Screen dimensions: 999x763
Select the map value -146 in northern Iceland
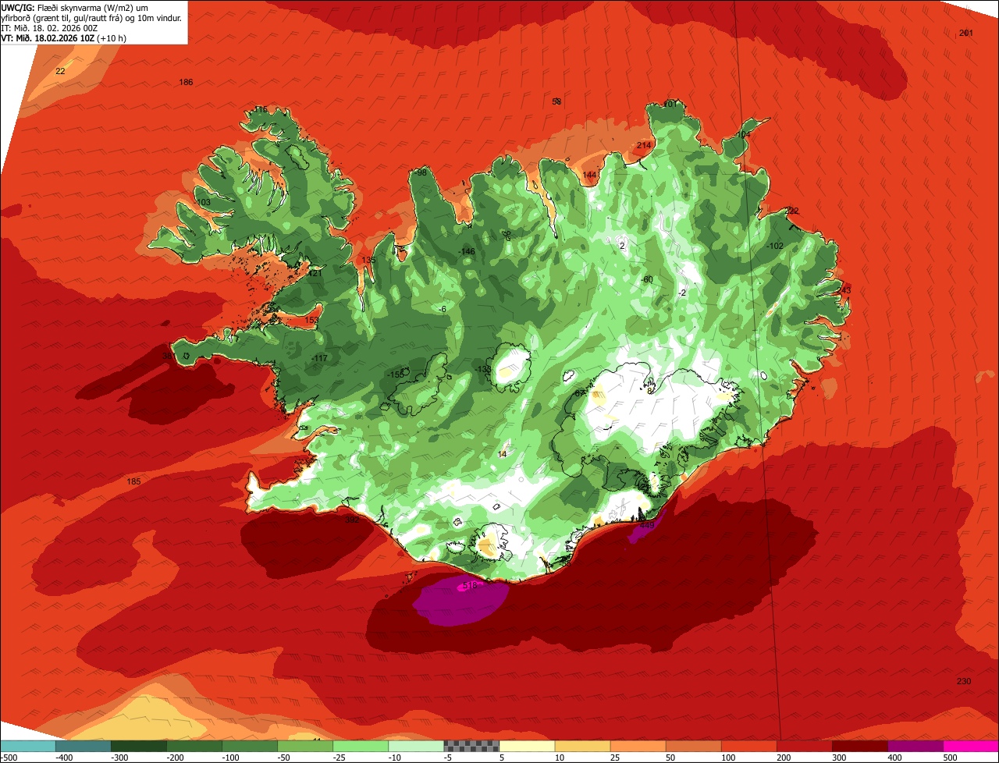click(468, 251)
